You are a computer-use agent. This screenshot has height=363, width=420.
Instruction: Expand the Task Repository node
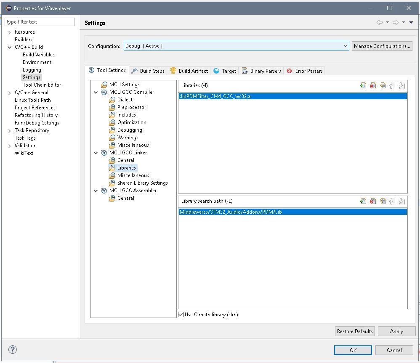[x=9, y=131]
